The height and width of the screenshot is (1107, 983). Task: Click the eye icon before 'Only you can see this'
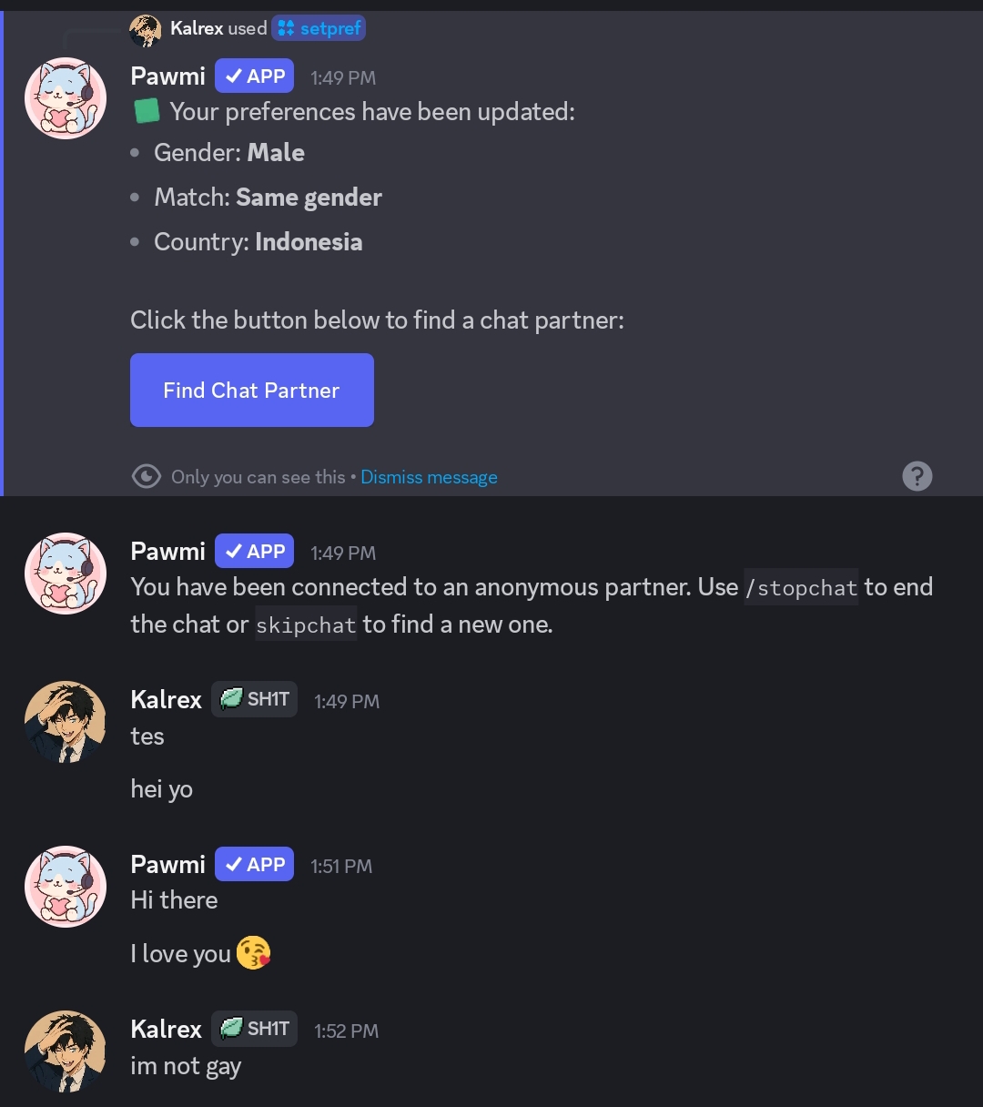pyautogui.click(x=146, y=476)
